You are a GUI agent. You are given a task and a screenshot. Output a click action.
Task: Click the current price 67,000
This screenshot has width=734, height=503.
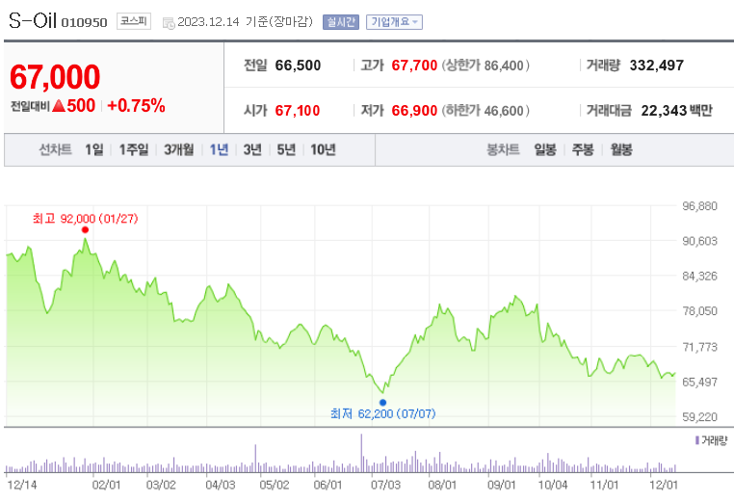click(x=55, y=77)
